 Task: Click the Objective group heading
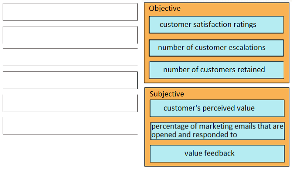(x=164, y=9)
